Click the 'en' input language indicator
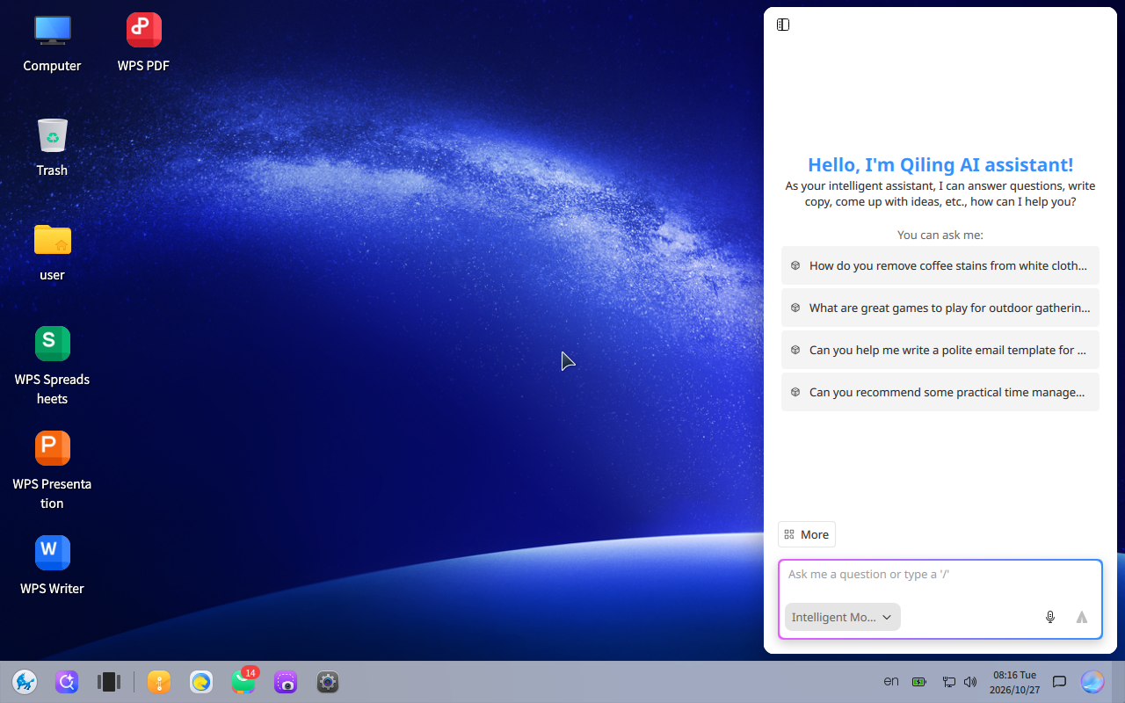 (891, 681)
